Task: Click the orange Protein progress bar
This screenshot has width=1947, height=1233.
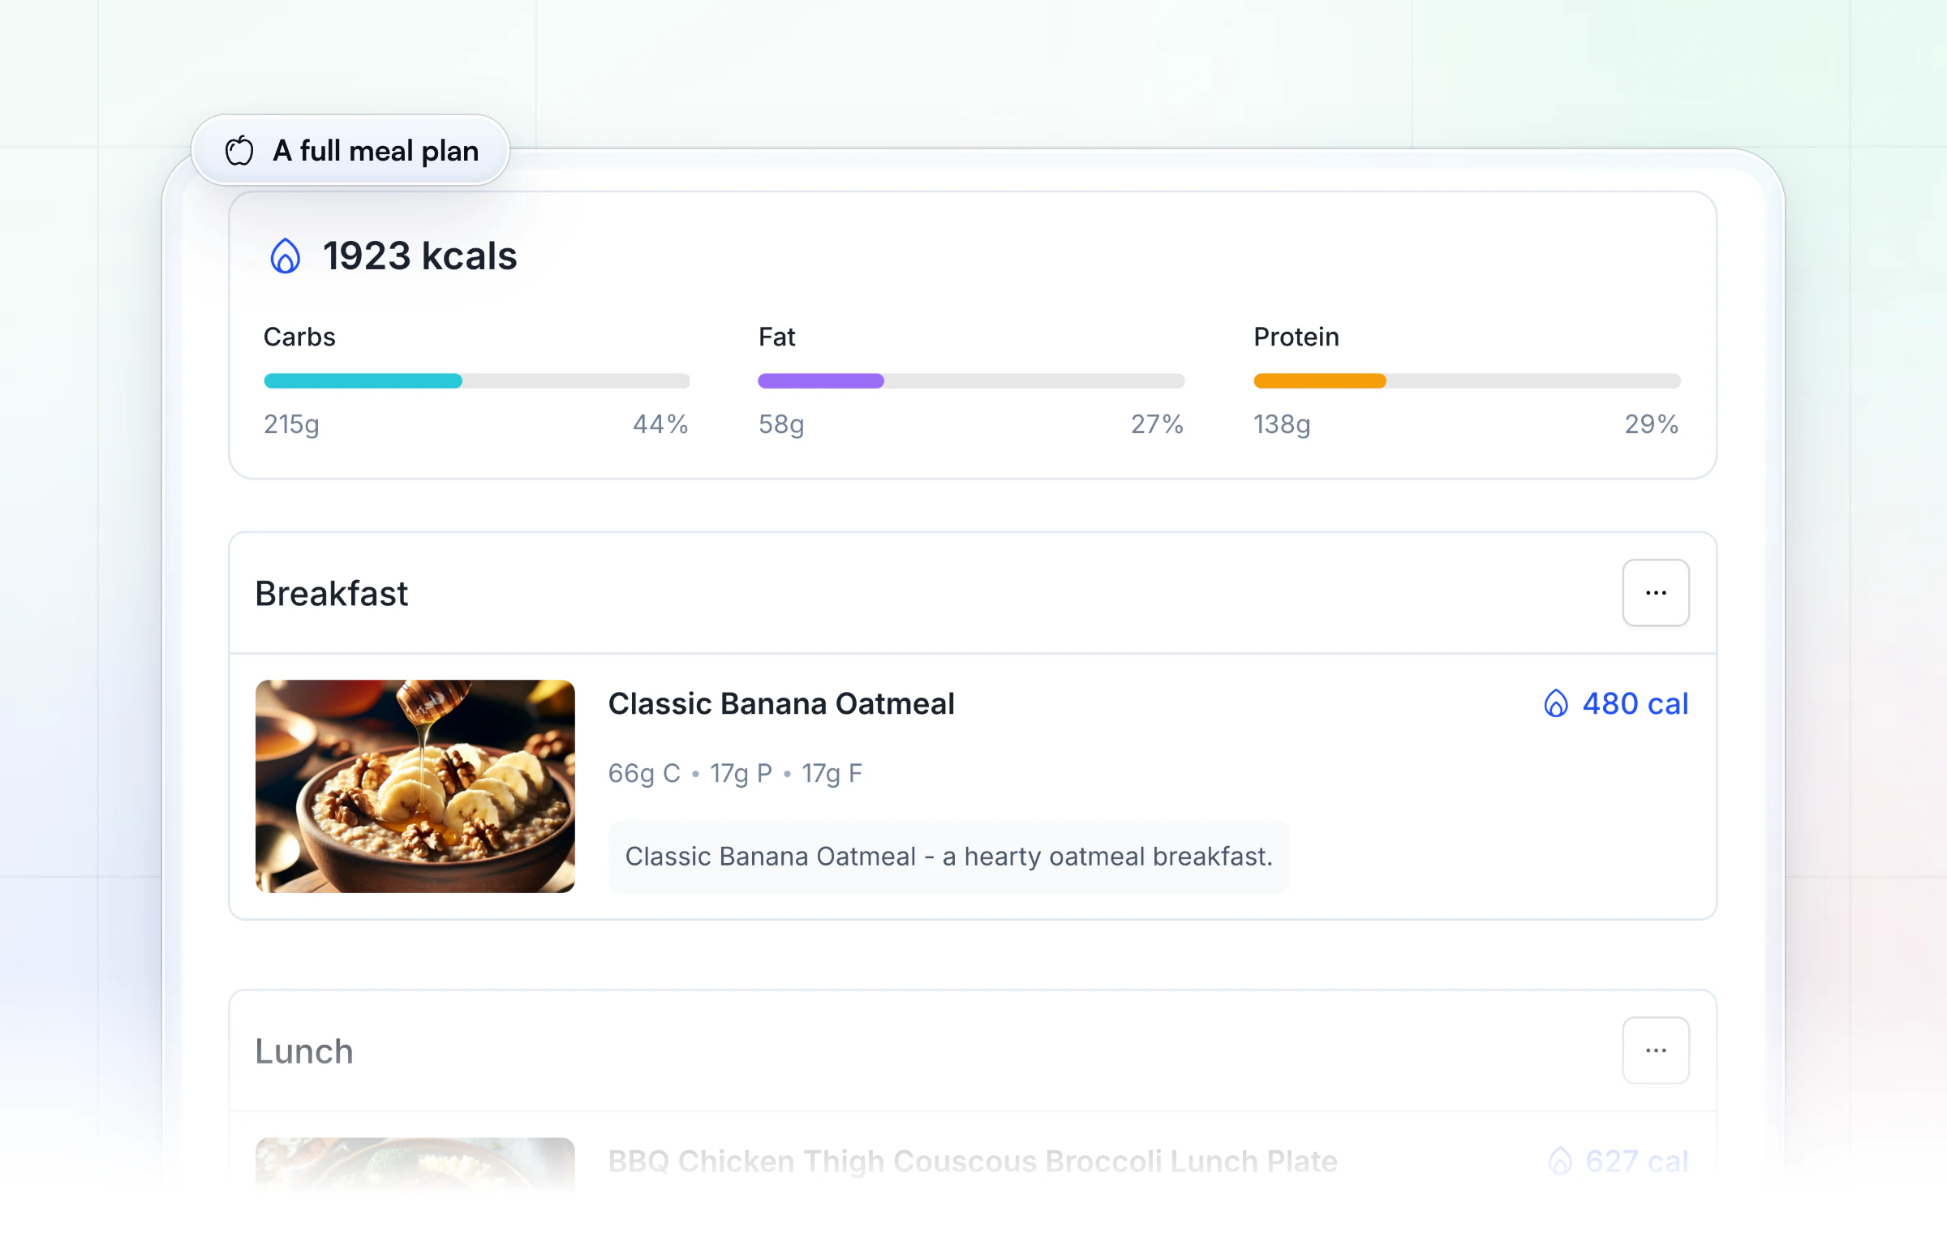Action: 1467,381
